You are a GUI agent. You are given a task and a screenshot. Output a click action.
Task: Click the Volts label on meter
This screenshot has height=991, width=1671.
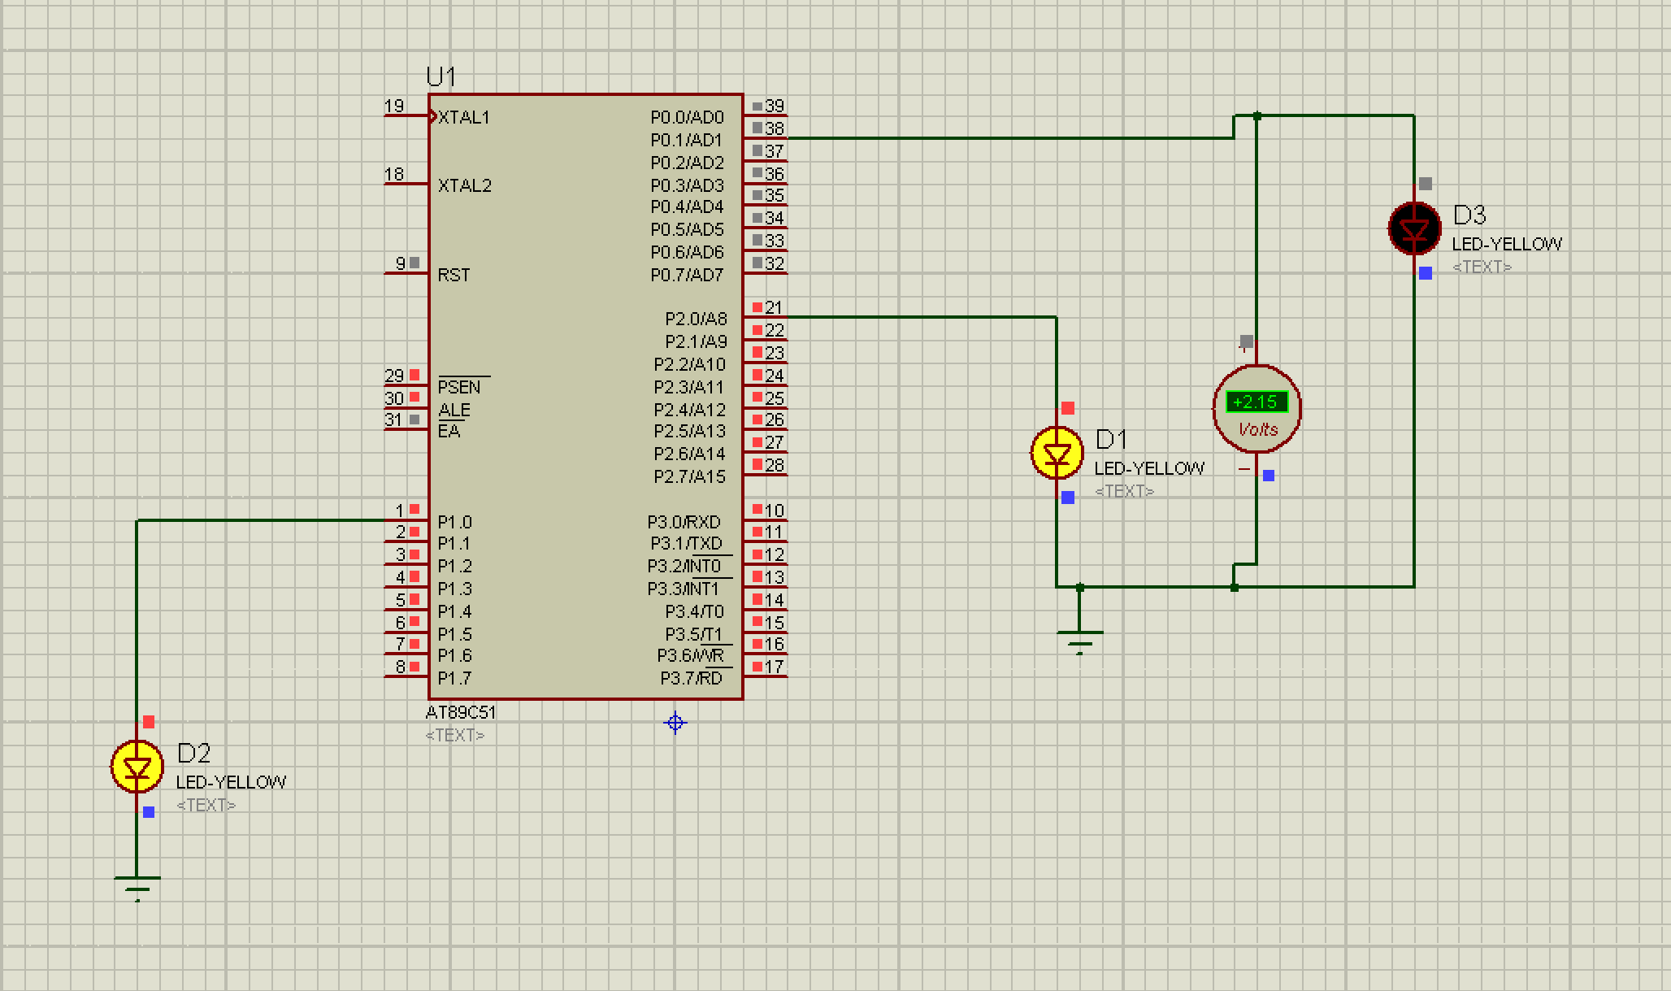pyautogui.click(x=1258, y=429)
